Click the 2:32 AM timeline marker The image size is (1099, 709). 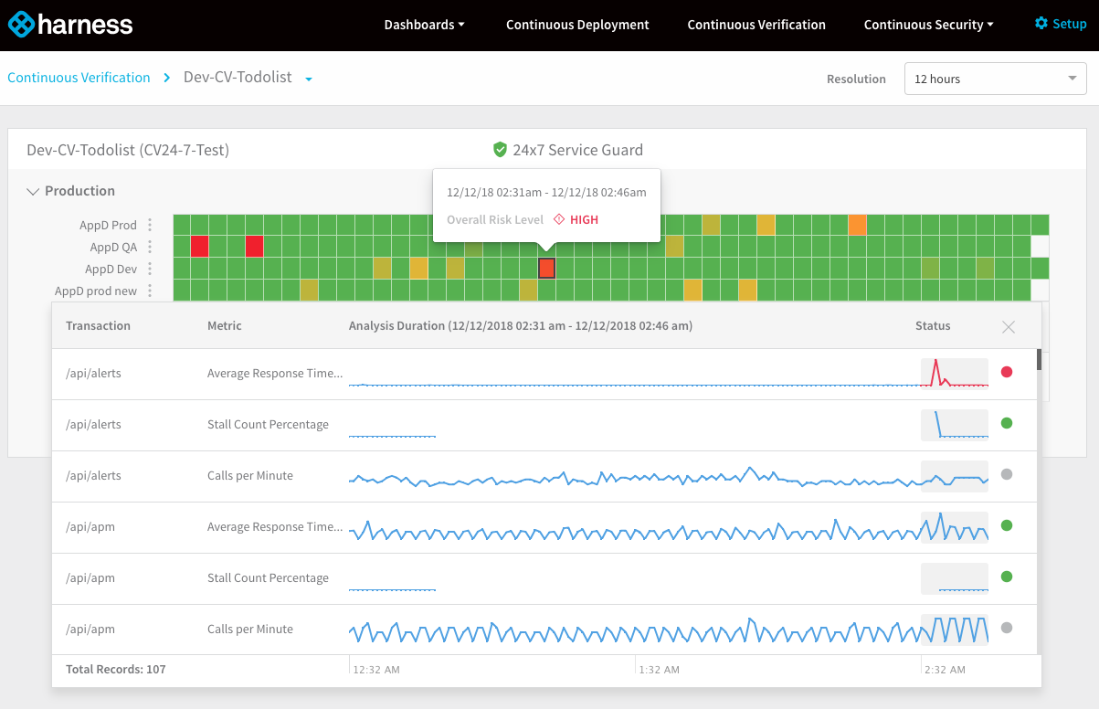945,670
